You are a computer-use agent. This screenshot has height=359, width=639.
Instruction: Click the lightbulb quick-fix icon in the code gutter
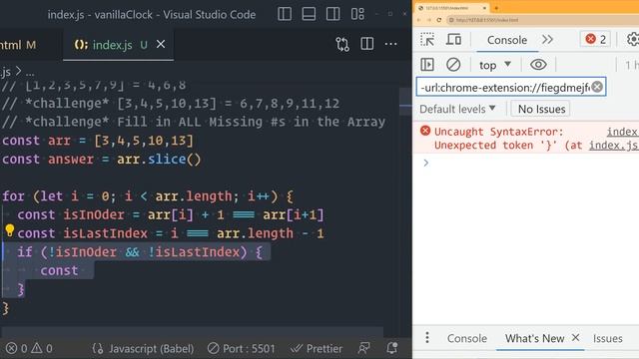10,230
